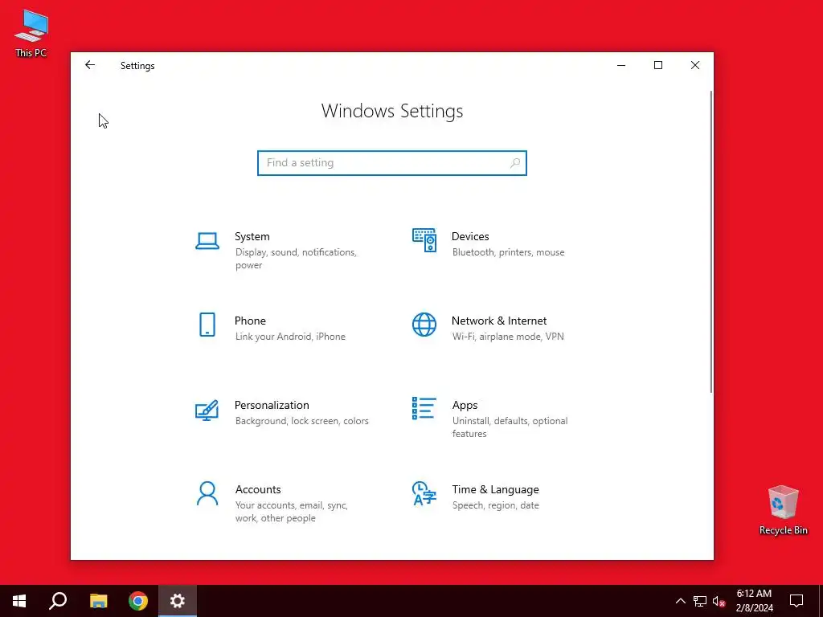Screen dimensions: 823x617
Task: Open the Time & Language title
Action: tap(495, 489)
